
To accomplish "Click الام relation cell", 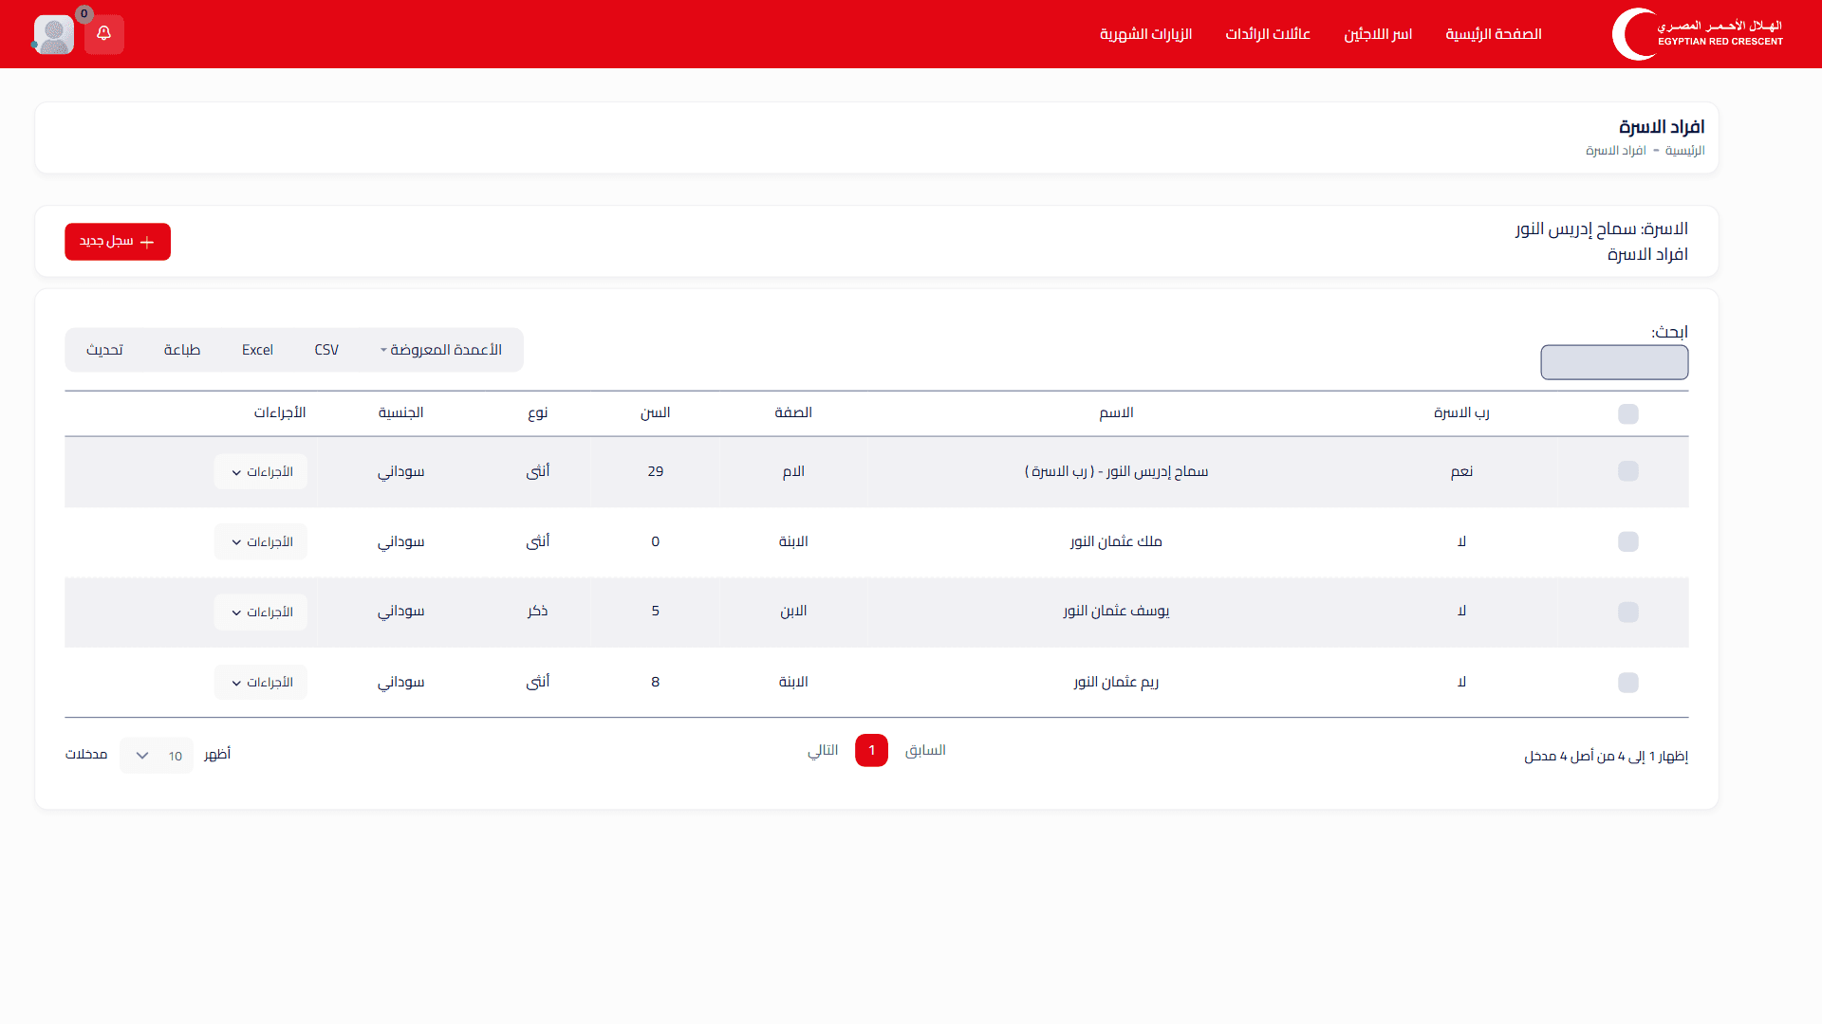I will point(793,471).
